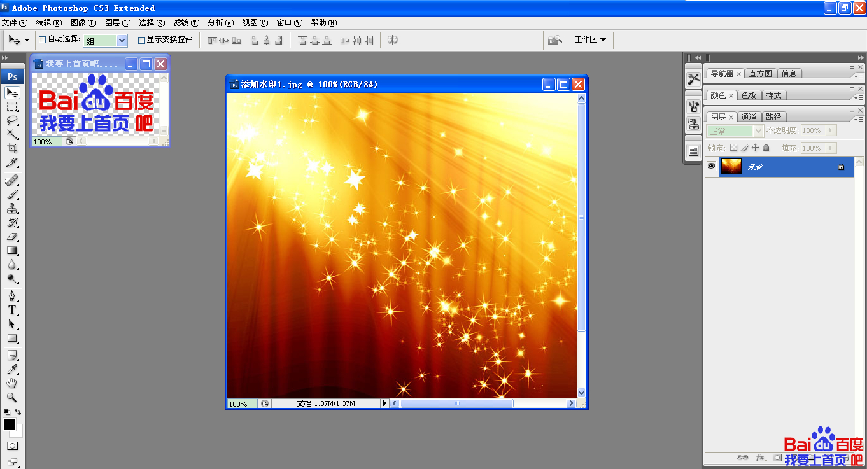
Task: Click zoom field of 添加水印1.jpg window
Action: coord(242,404)
